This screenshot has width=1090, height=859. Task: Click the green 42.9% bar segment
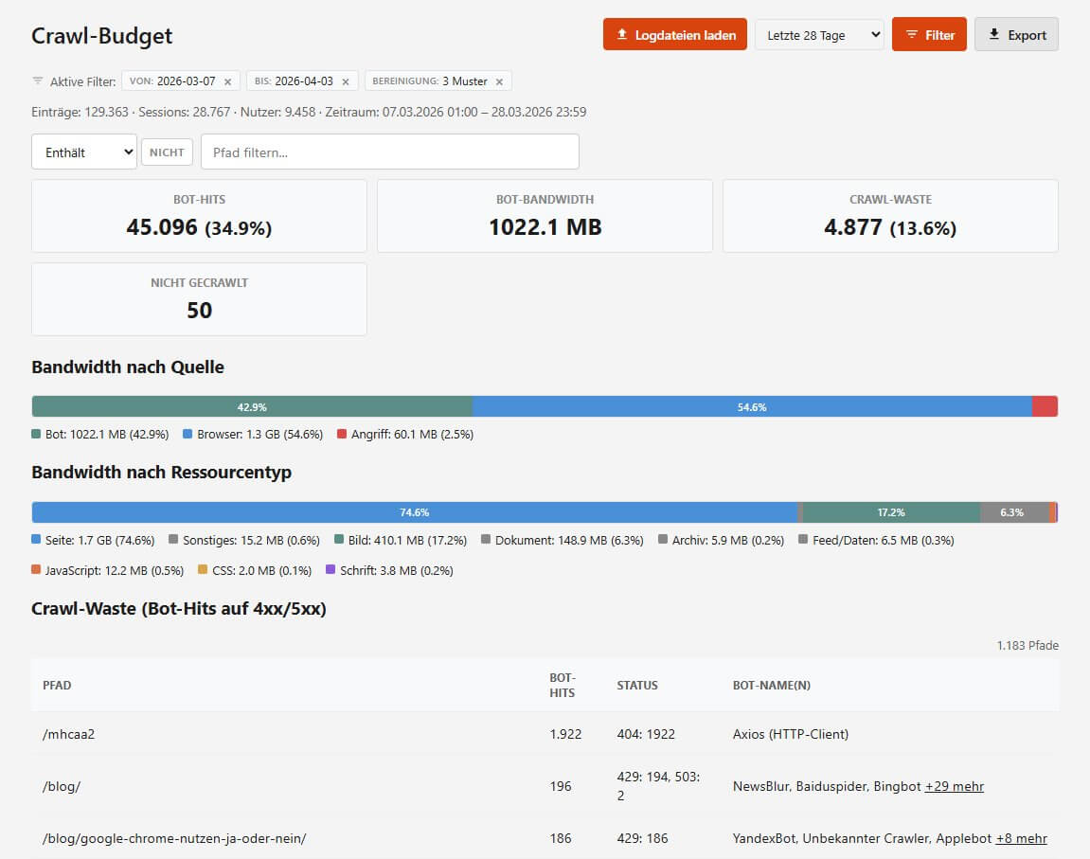251,406
